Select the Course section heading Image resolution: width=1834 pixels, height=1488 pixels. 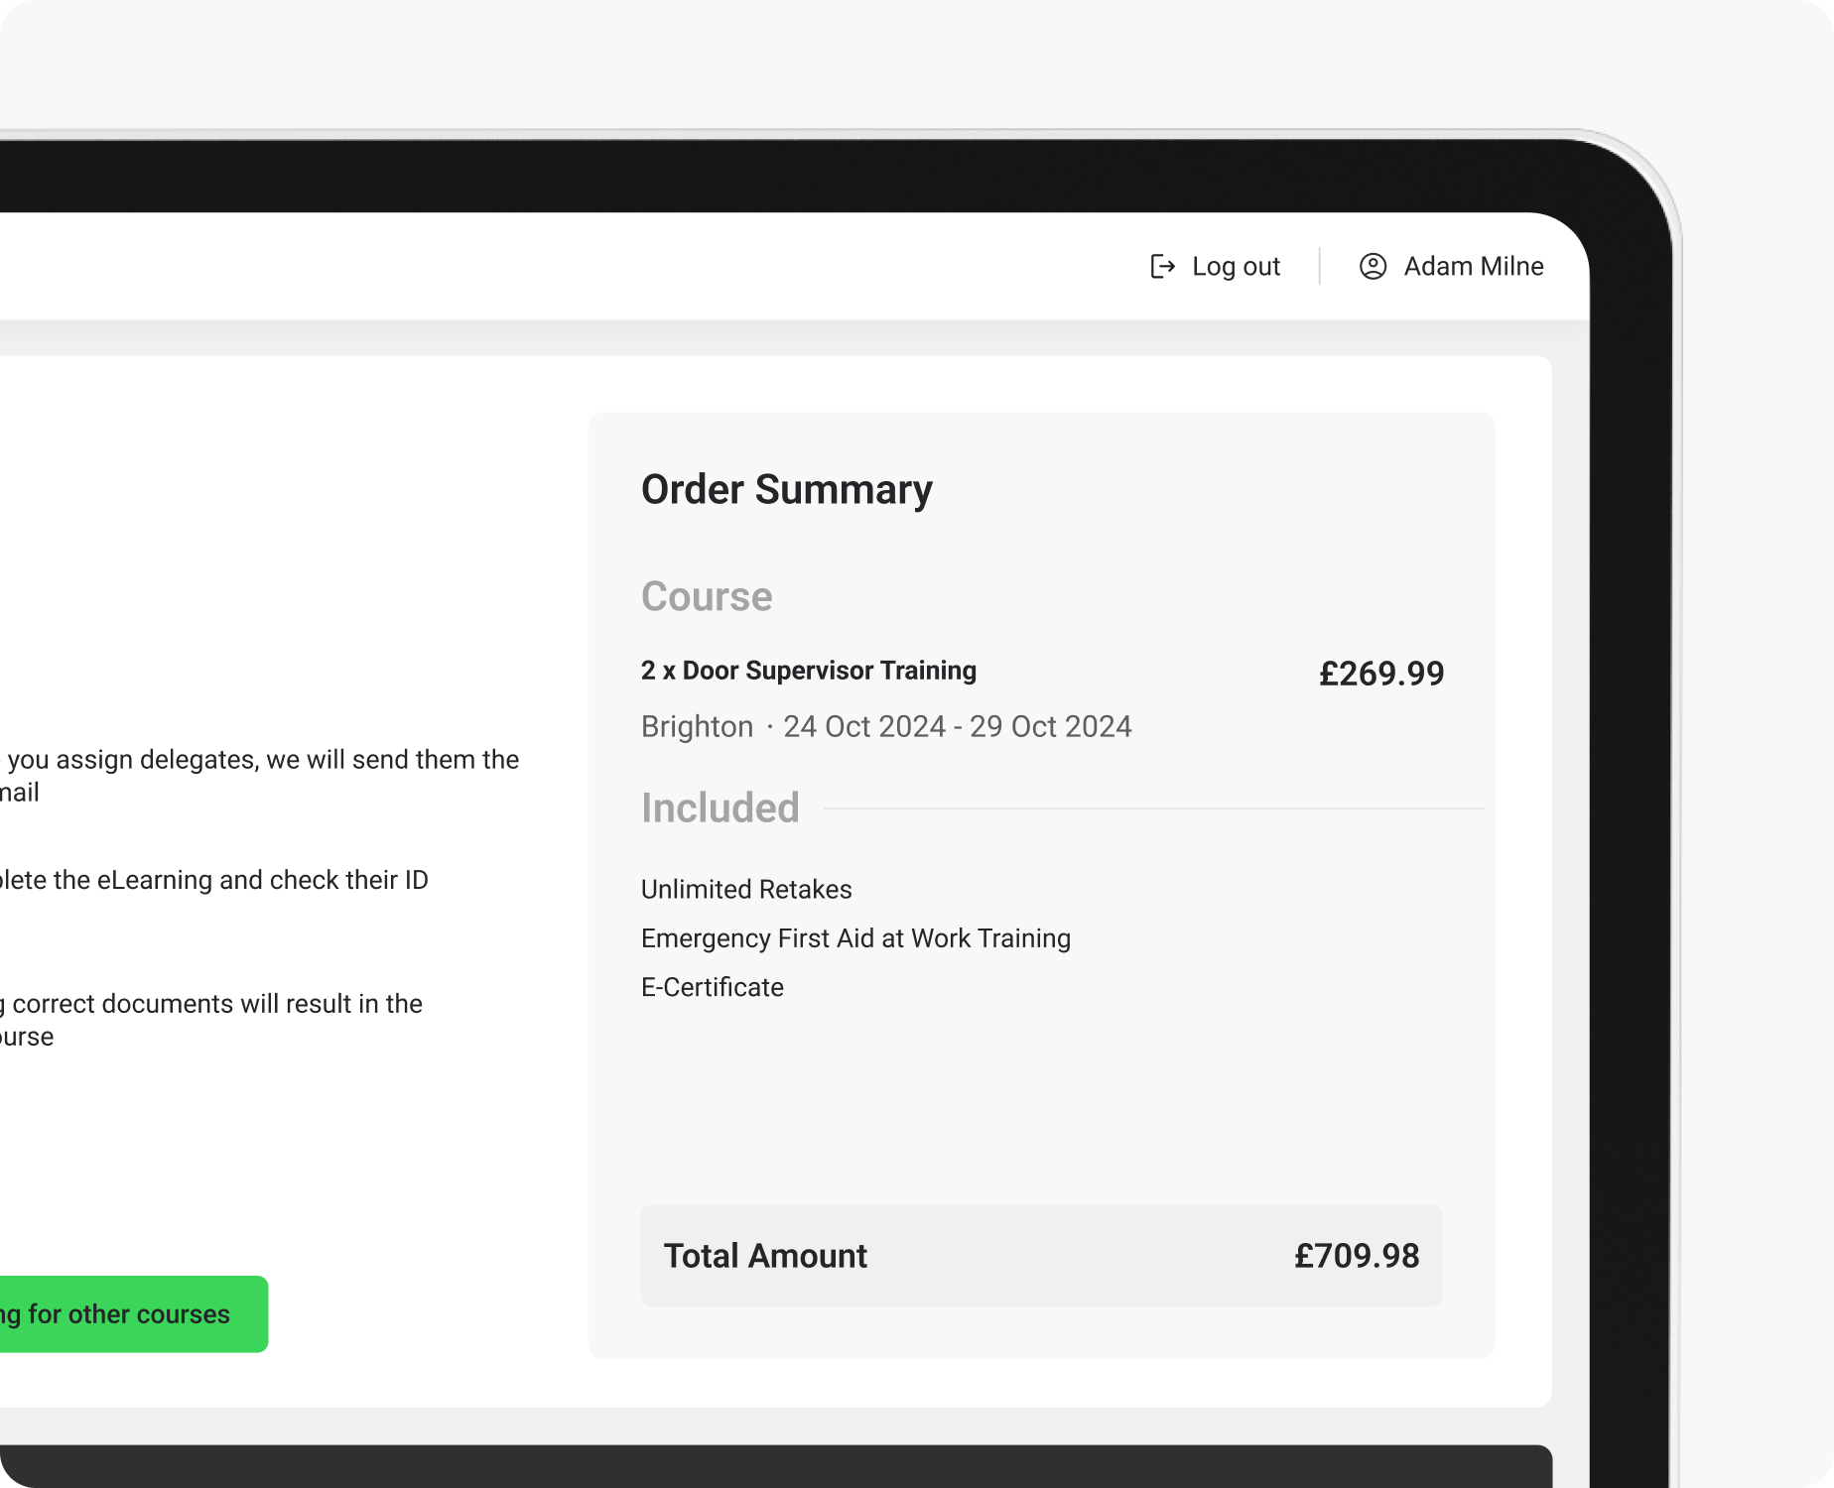(x=707, y=597)
